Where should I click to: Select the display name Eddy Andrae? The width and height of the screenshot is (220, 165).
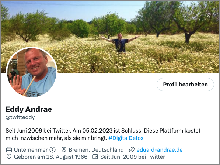click(x=29, y=109)
